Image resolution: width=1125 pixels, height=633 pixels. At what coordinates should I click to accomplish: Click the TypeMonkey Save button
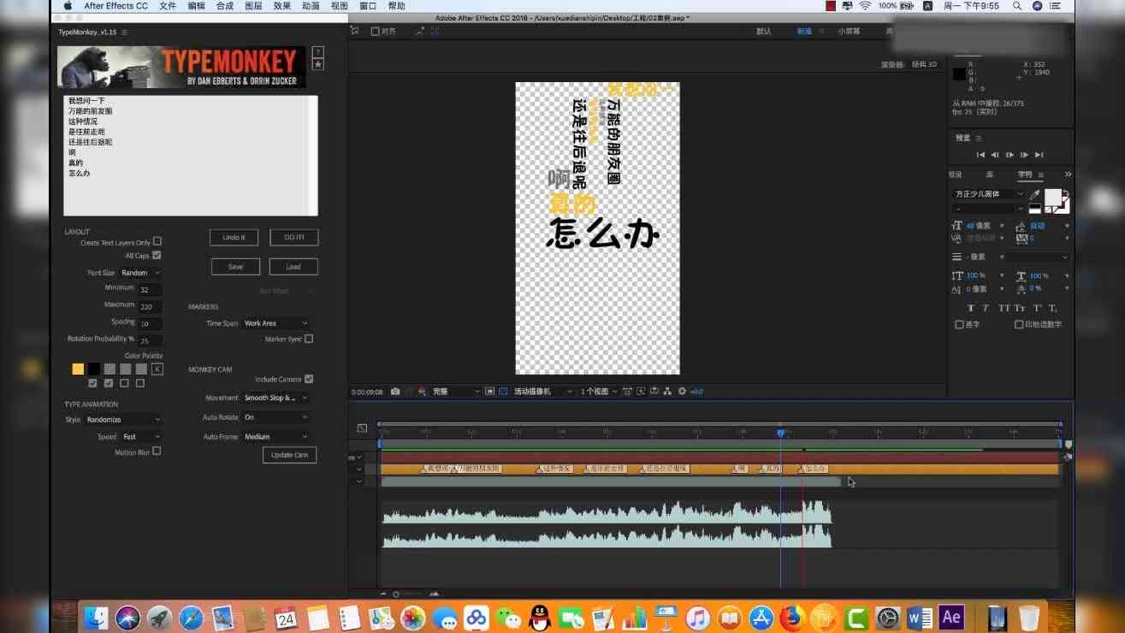tap(235, 267)
